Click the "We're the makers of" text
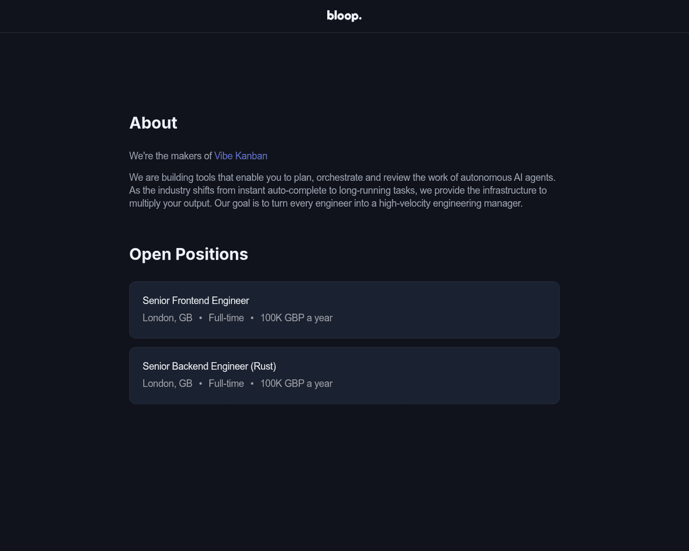 (x=171, y=156)
